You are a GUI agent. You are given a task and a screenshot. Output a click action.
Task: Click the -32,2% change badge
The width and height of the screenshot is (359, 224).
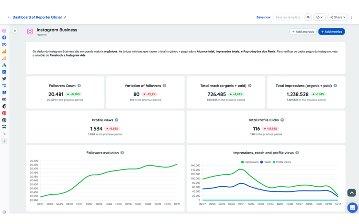[x=149, y=94]
